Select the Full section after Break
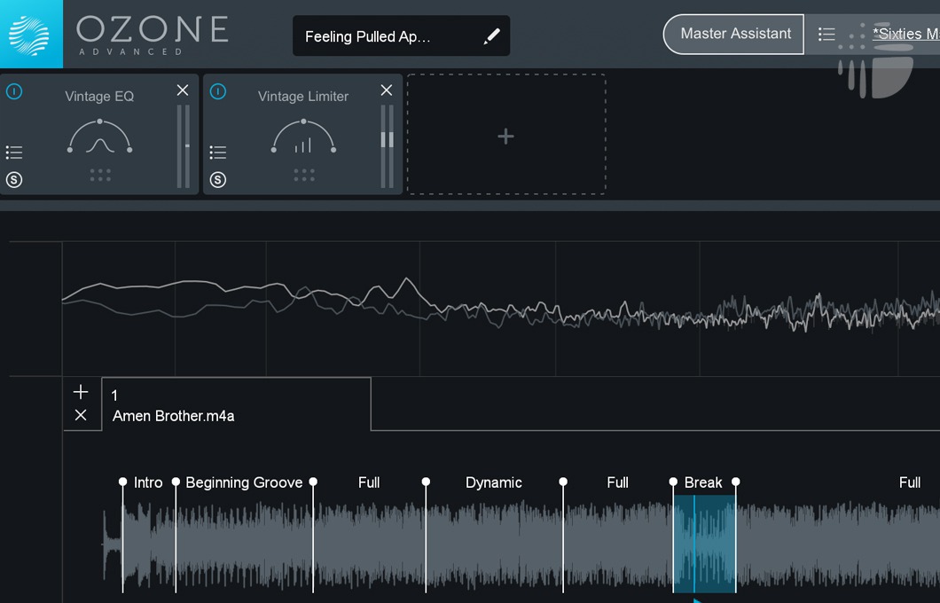The height and width of the screenshot is (603, 940). 910,482
